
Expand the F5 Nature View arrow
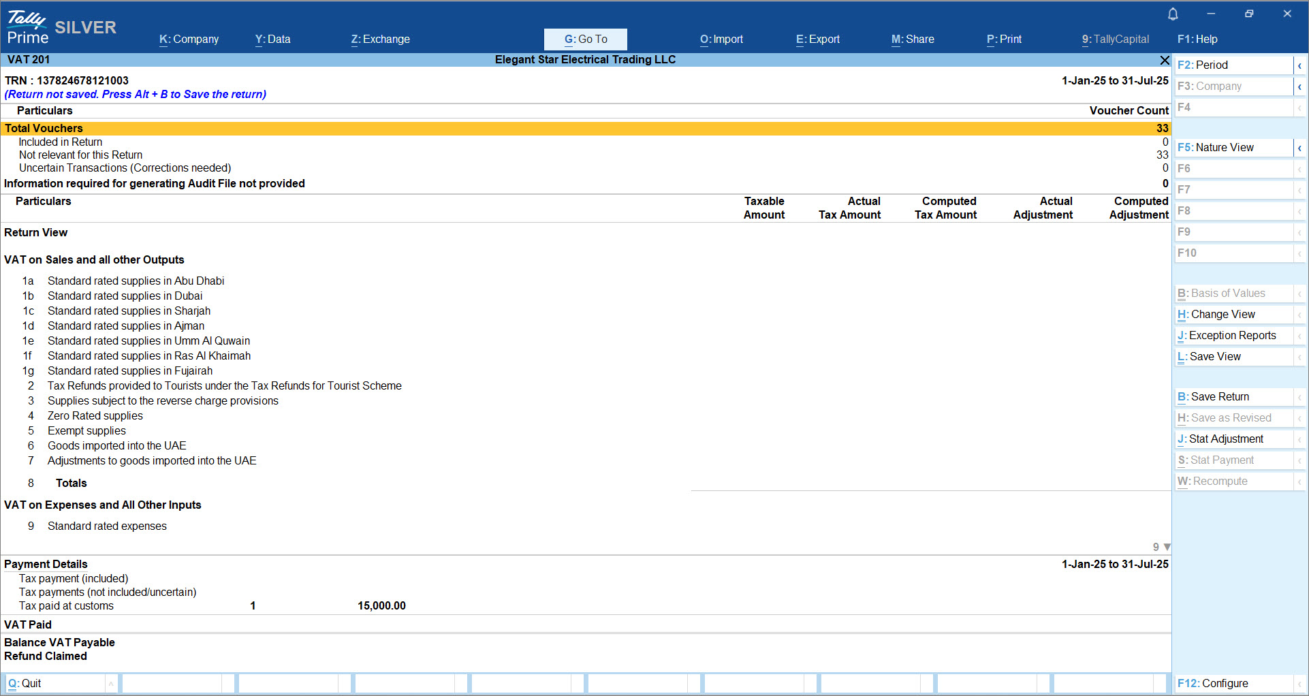coord(1299,148)
